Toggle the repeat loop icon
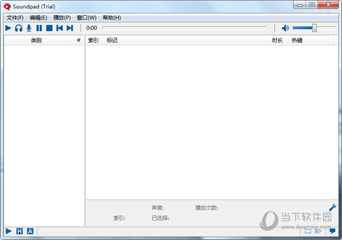 [308, 231]
